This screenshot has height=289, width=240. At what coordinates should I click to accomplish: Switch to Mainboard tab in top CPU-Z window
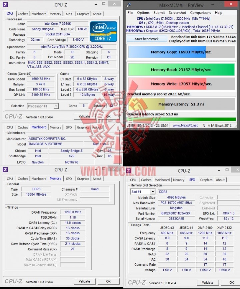pyautogui.click(x=39, y=14)
